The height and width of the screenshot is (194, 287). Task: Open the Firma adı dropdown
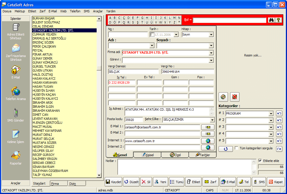pos(211,53)
